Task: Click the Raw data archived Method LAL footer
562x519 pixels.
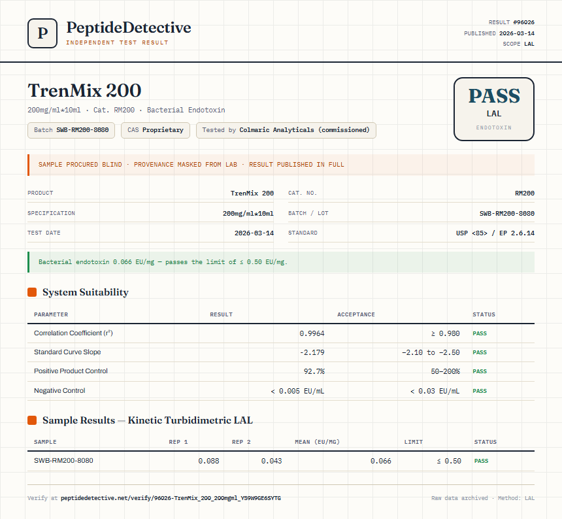Action: tap(483, 498)
